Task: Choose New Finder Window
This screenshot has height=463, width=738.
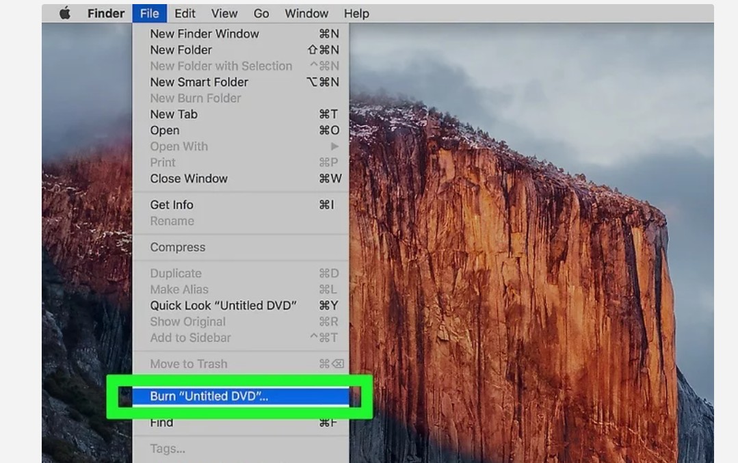Action: coord(241,34)
